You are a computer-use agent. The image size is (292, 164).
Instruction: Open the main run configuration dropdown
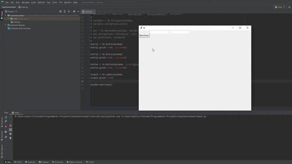tap(280, 7)
